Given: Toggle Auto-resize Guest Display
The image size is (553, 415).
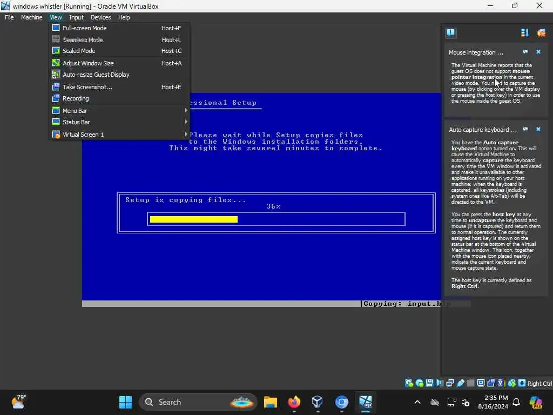Looking at the screenshot, I should (119, 75).
